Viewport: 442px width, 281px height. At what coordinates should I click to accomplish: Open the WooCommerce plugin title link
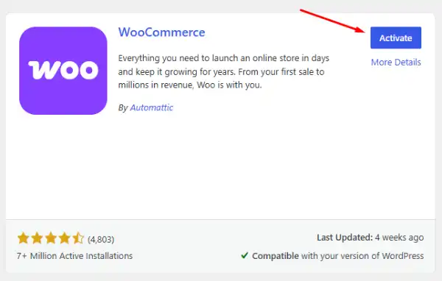[161, 32]
